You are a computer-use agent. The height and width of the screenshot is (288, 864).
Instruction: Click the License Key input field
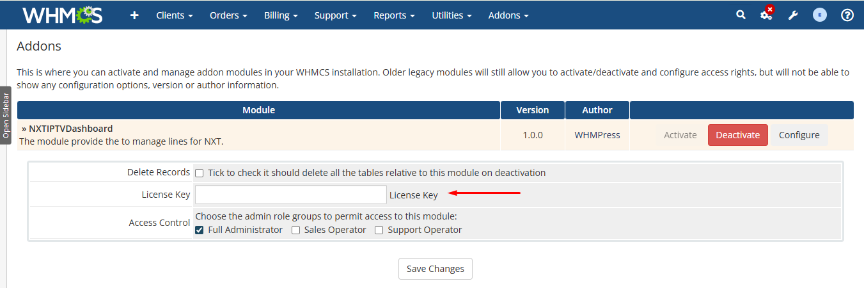click(290, 195)
